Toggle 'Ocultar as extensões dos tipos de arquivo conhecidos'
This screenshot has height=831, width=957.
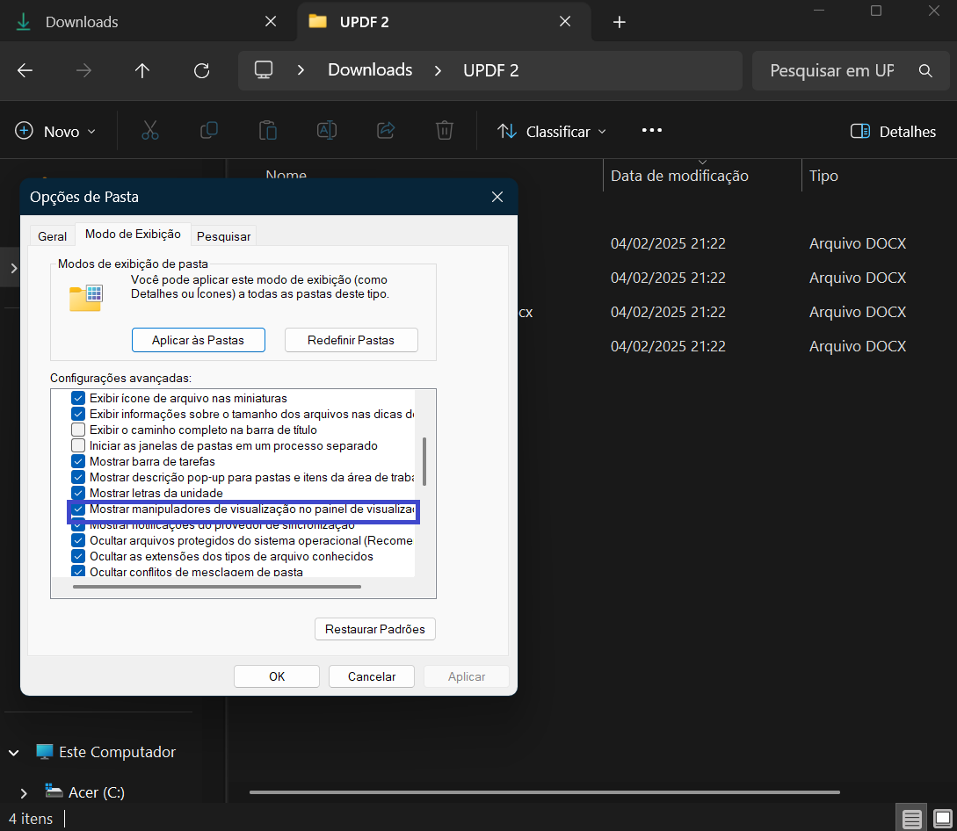click(78, 556)
